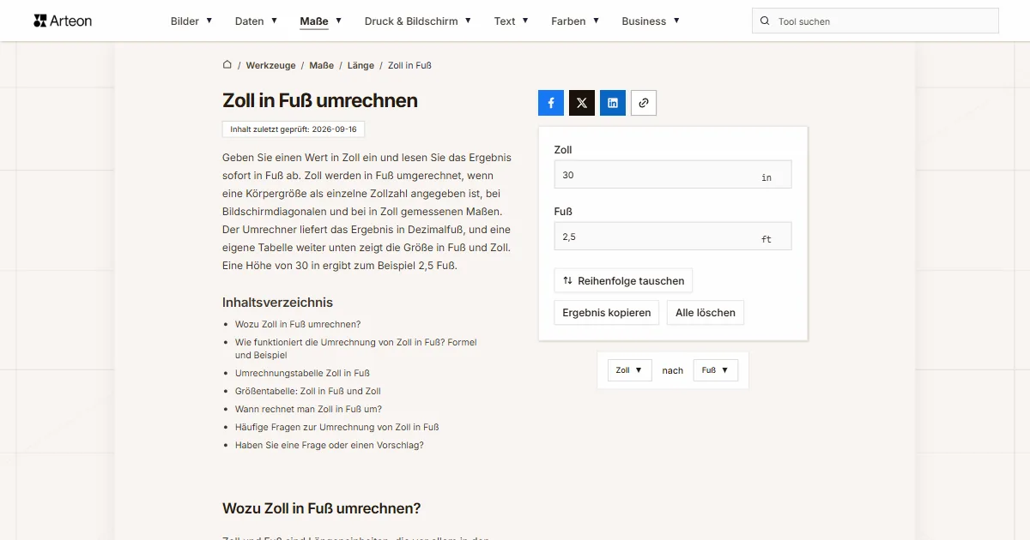Jump to 'Umrechnungstabelle Zoll in Fuß'

[302, 373]
